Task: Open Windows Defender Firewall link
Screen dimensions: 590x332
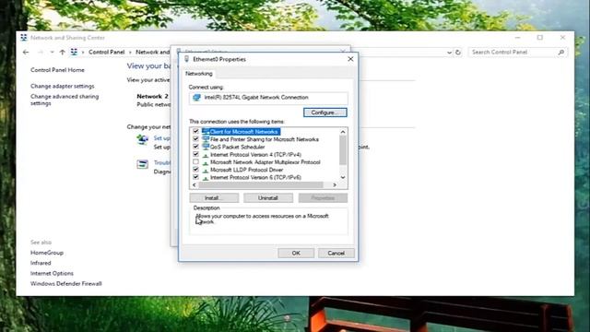Action: tap(66, 284)
